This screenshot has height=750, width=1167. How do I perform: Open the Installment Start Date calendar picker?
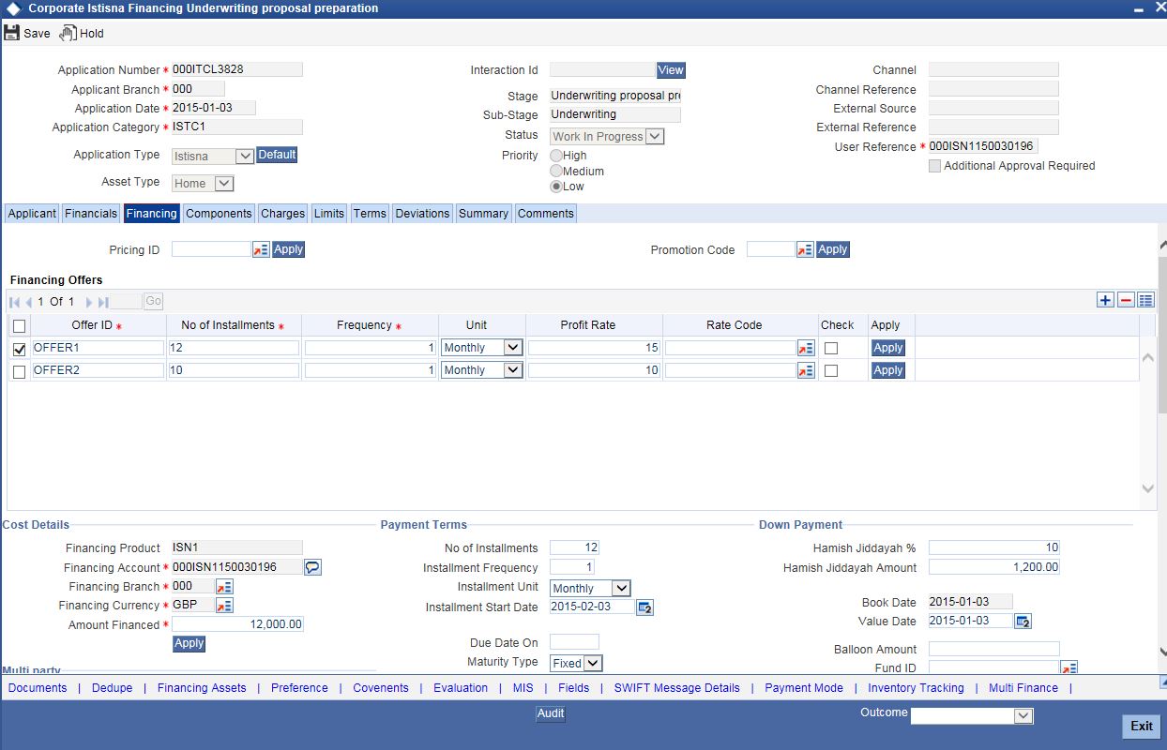(x=644, y=607)
